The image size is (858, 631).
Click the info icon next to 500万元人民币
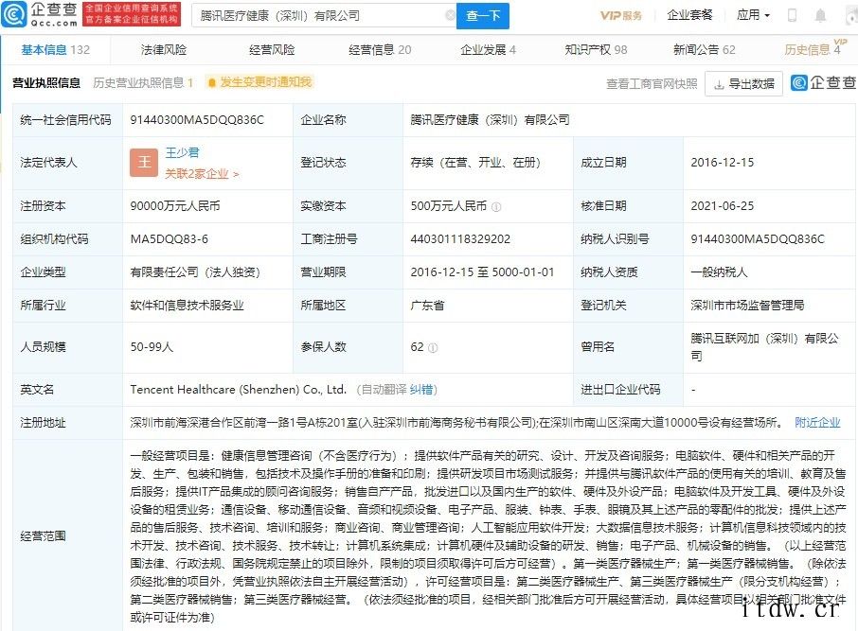pos(496,206)
